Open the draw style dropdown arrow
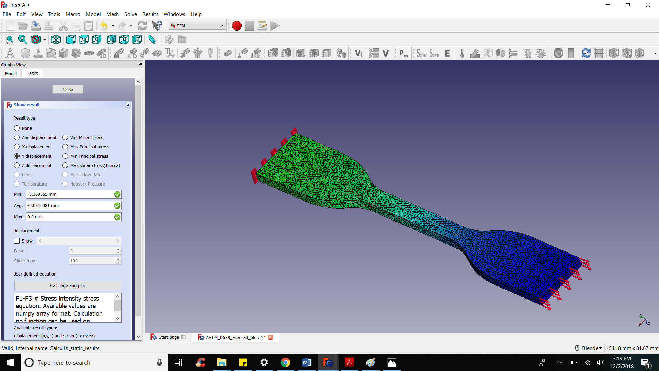Viewport: 659px width, 371px height. (x=45, y=40)
